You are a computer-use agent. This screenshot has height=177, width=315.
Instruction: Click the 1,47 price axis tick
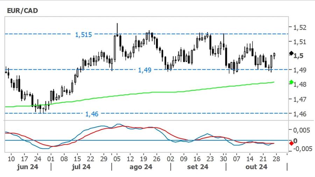click(x=300, y=99)
